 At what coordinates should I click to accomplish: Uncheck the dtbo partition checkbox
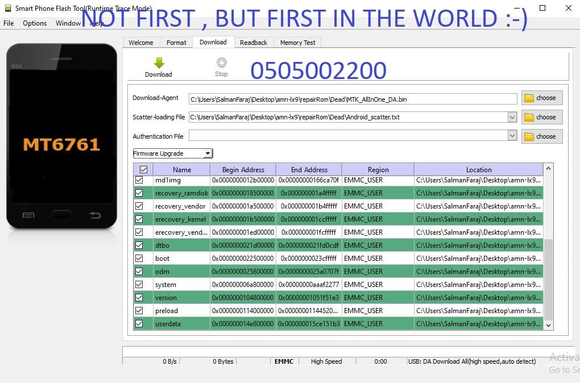pyautogui.click(x=139, y=245)
